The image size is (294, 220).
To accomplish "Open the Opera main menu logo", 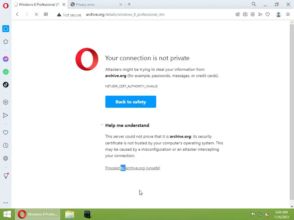I will click(6, 6).
